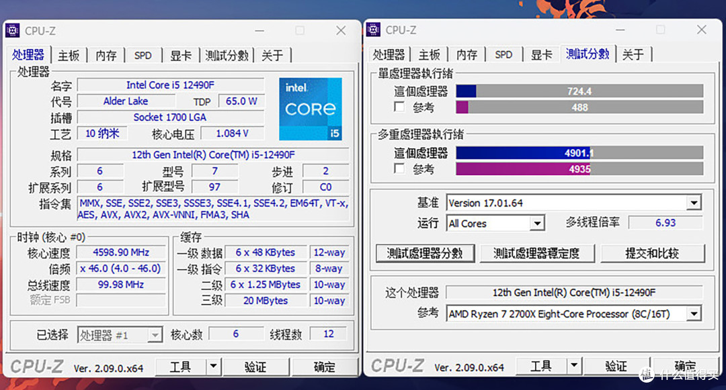Minimize the left CPU-Z window
Image resolution: width=726 pixels, height=390 pixels.
pyautogui.click(x=259, y=30)
